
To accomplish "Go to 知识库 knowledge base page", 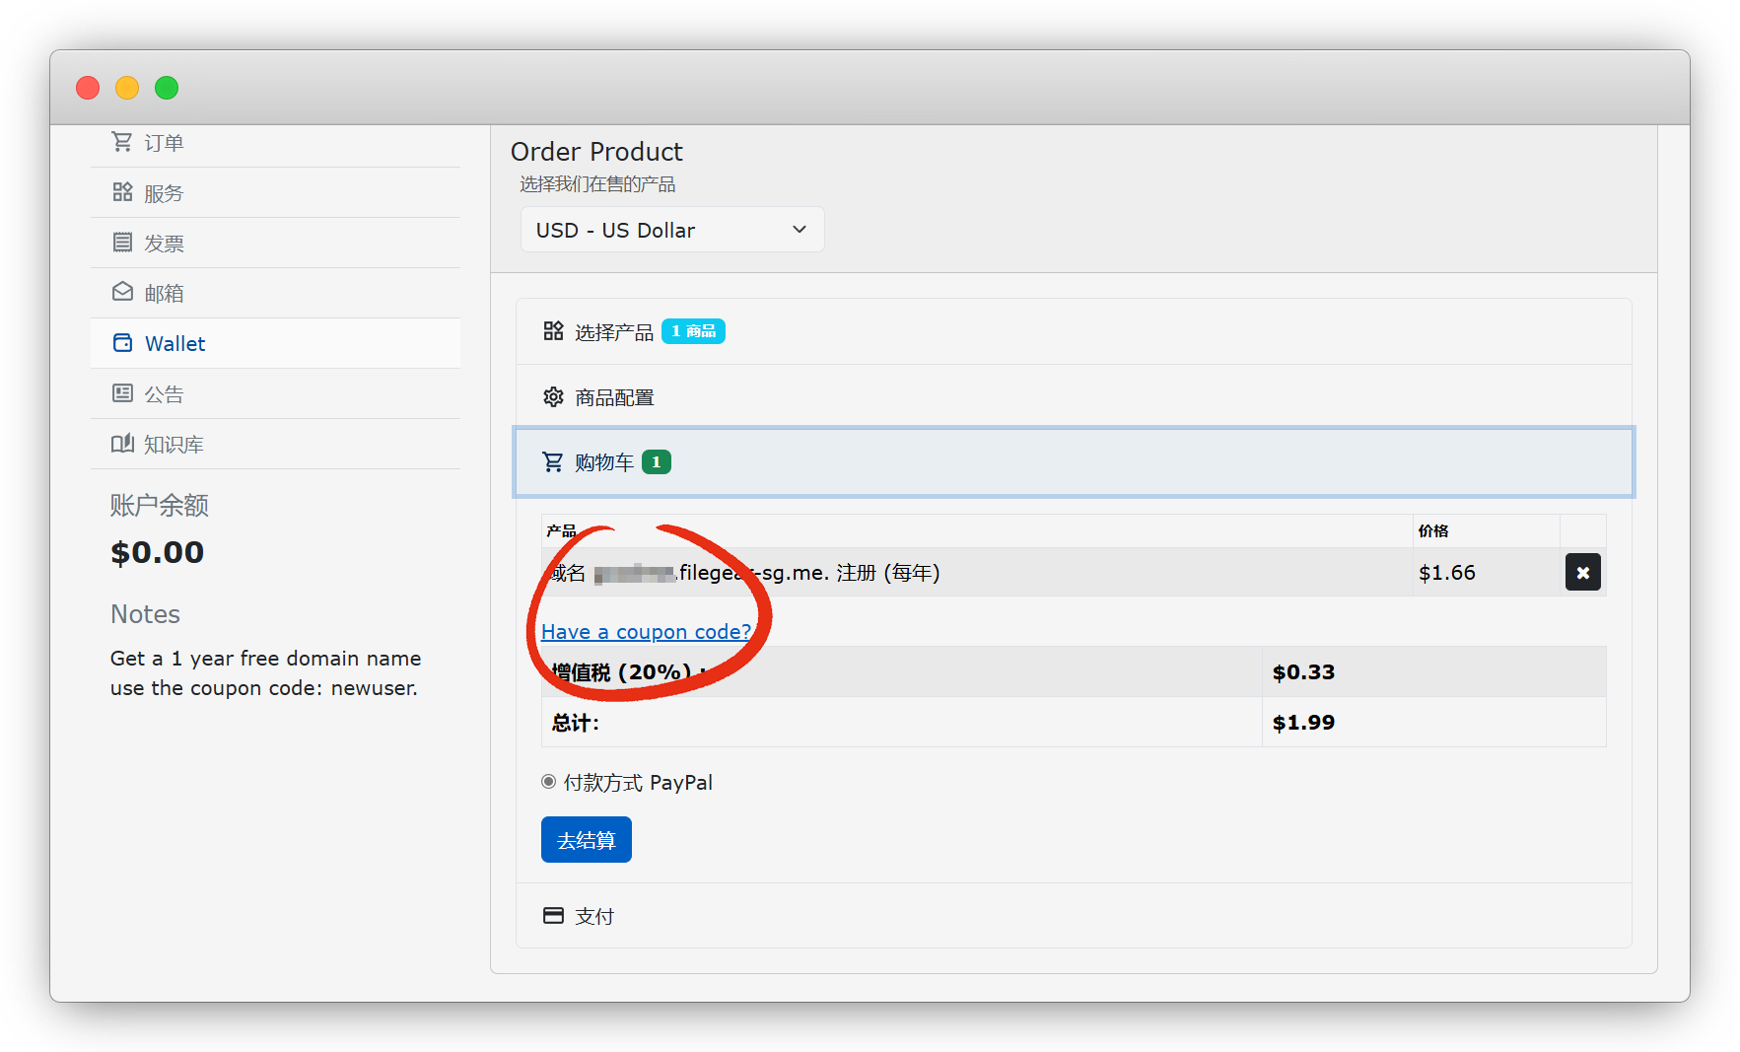I will coord(174,445).
